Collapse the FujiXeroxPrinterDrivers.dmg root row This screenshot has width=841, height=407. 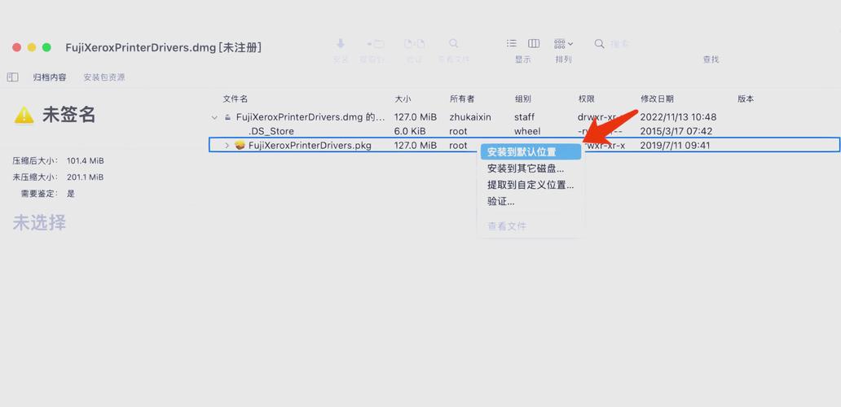click(x=214, y=117)
